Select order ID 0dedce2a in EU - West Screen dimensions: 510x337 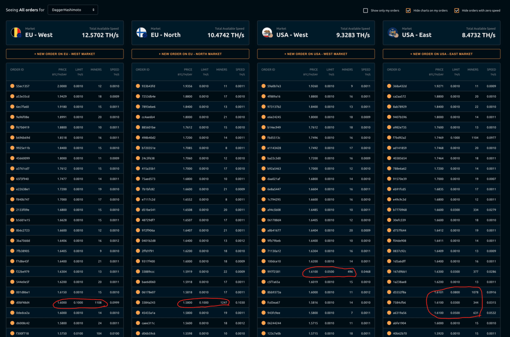[x=23, y=313]
